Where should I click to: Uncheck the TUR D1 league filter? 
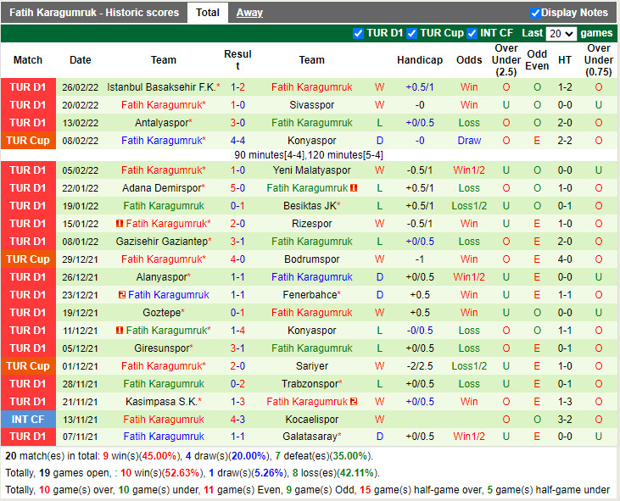(x=358, y=34)
